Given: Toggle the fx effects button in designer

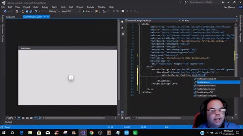Looking at the screenshot, I should click(19, 118).
